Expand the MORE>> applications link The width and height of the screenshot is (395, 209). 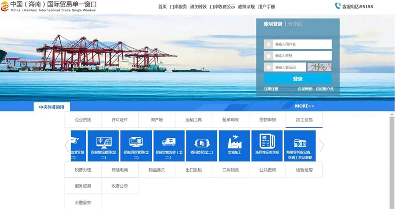(304, 106)
